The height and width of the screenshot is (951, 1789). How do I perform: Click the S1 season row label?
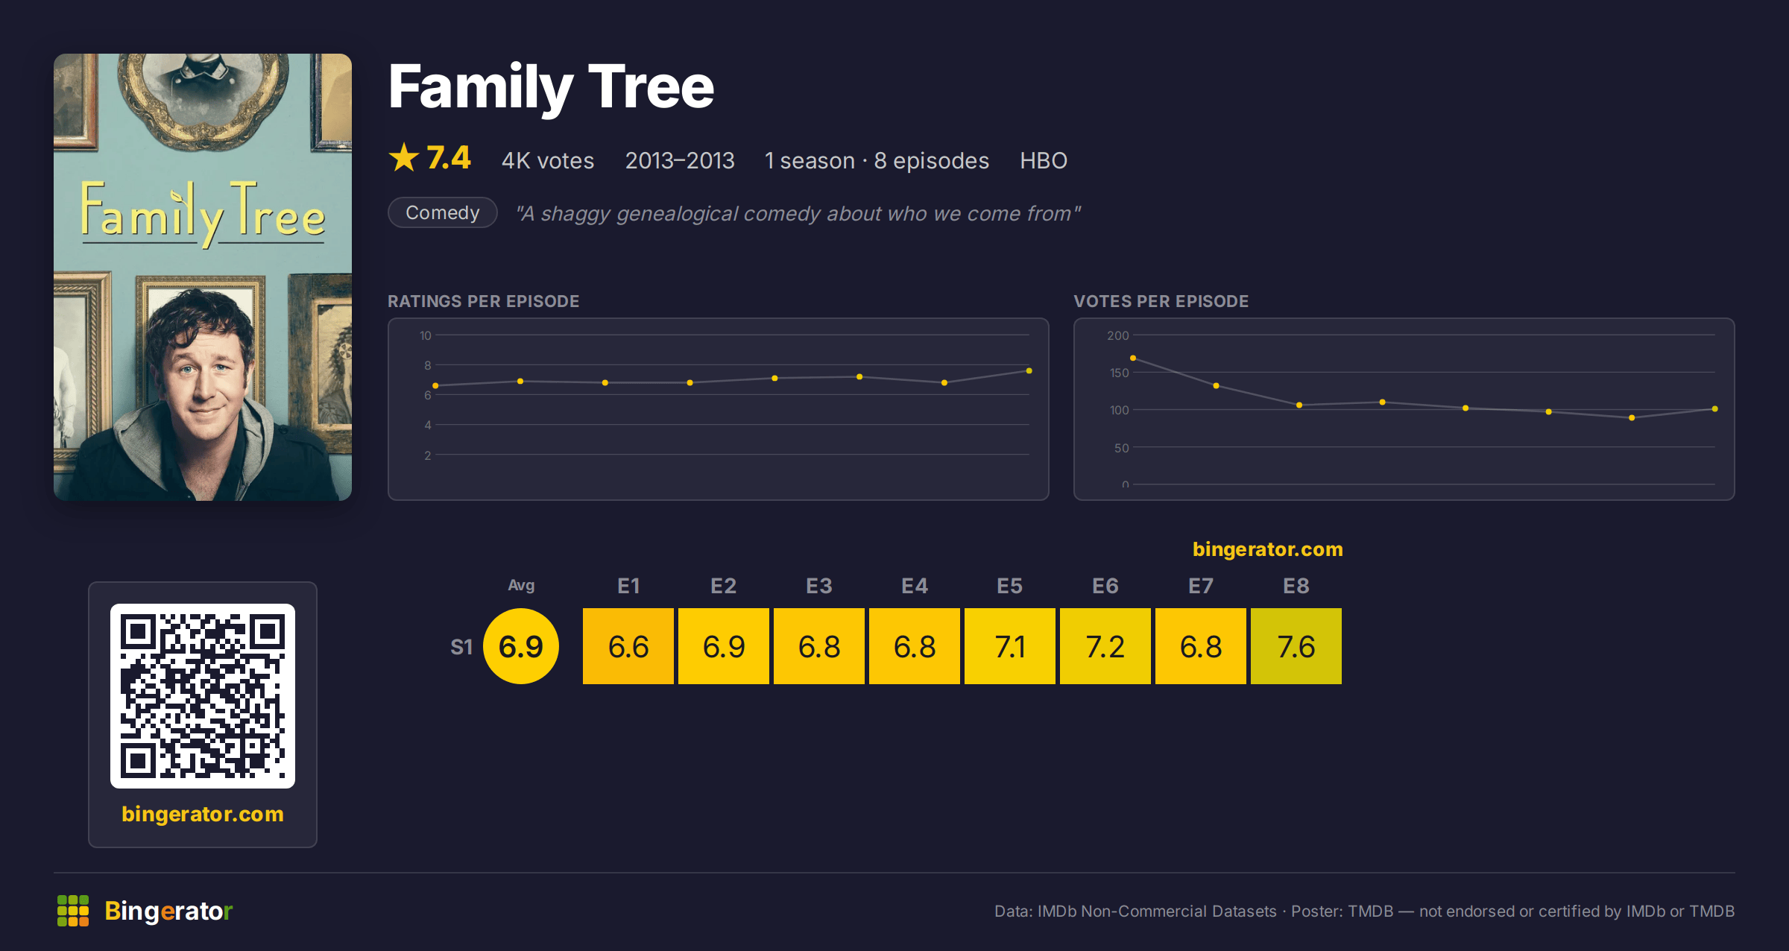(461, 647)
